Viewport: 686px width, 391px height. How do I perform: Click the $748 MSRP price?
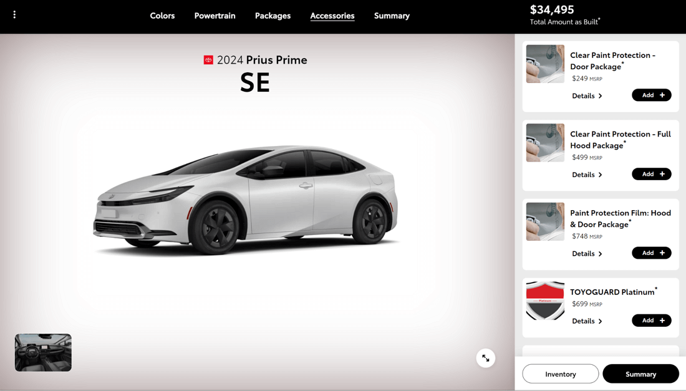[587, 236]
